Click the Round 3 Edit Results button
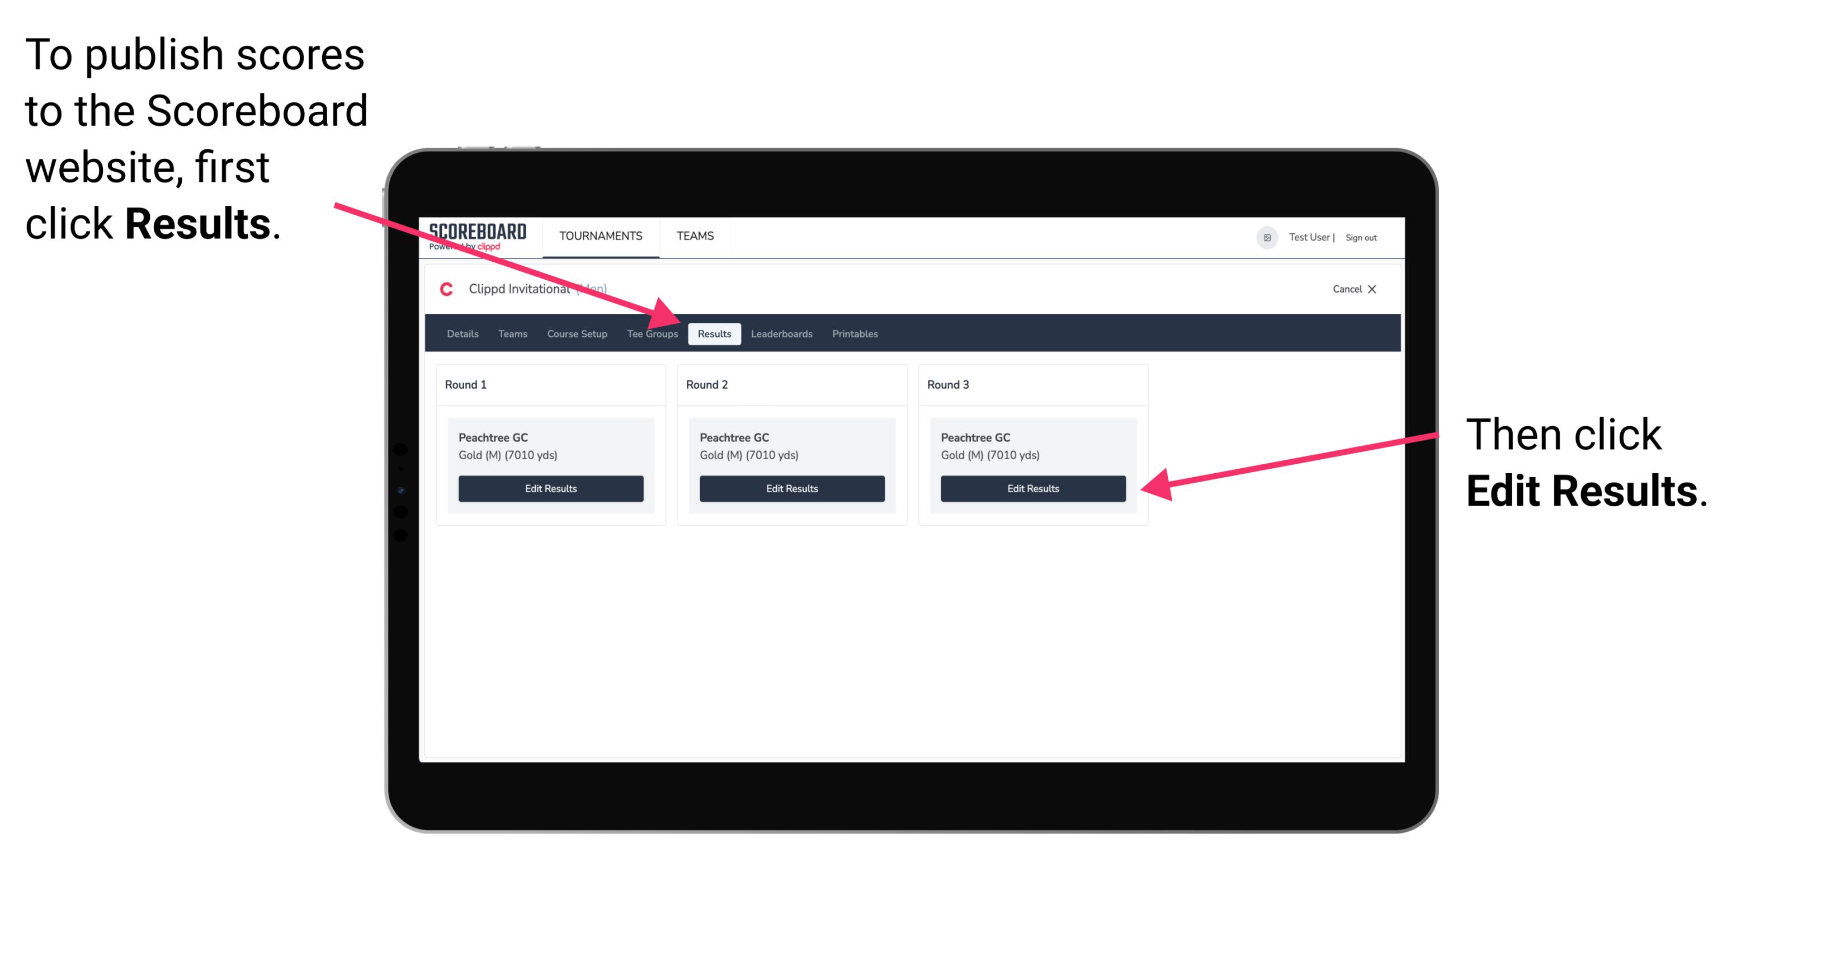This screenshot has height=980, width=1821. click(x=1031, y=488)
